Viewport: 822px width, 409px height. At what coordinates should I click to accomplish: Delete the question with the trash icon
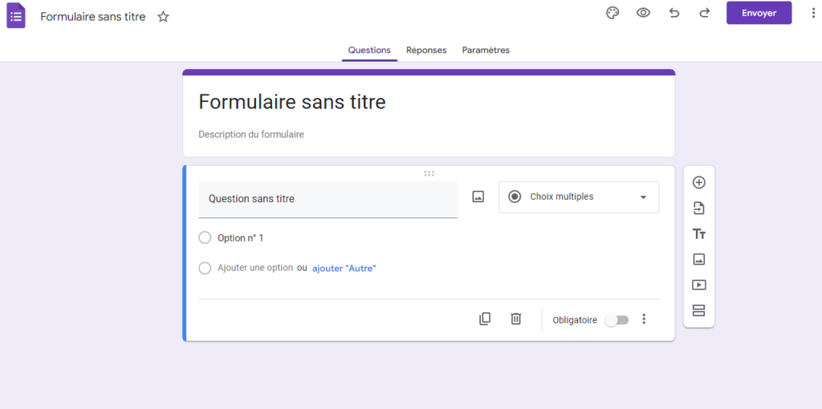pos(516,319)
